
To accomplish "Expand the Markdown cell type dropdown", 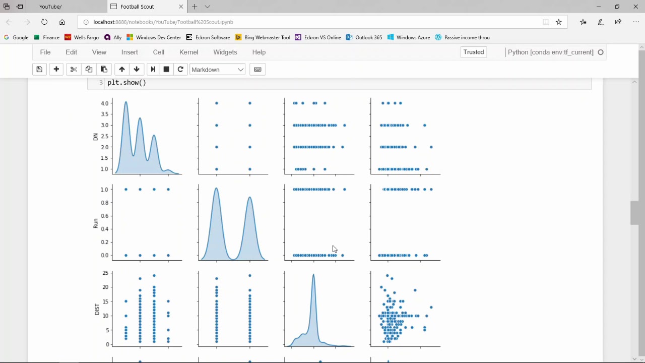I will (x=217, y=70).
